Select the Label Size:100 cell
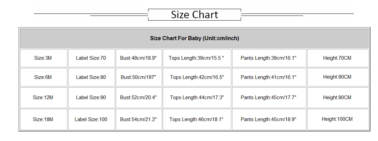The width and height of the screenshot is (378, 141). click(x=91, y=119)
